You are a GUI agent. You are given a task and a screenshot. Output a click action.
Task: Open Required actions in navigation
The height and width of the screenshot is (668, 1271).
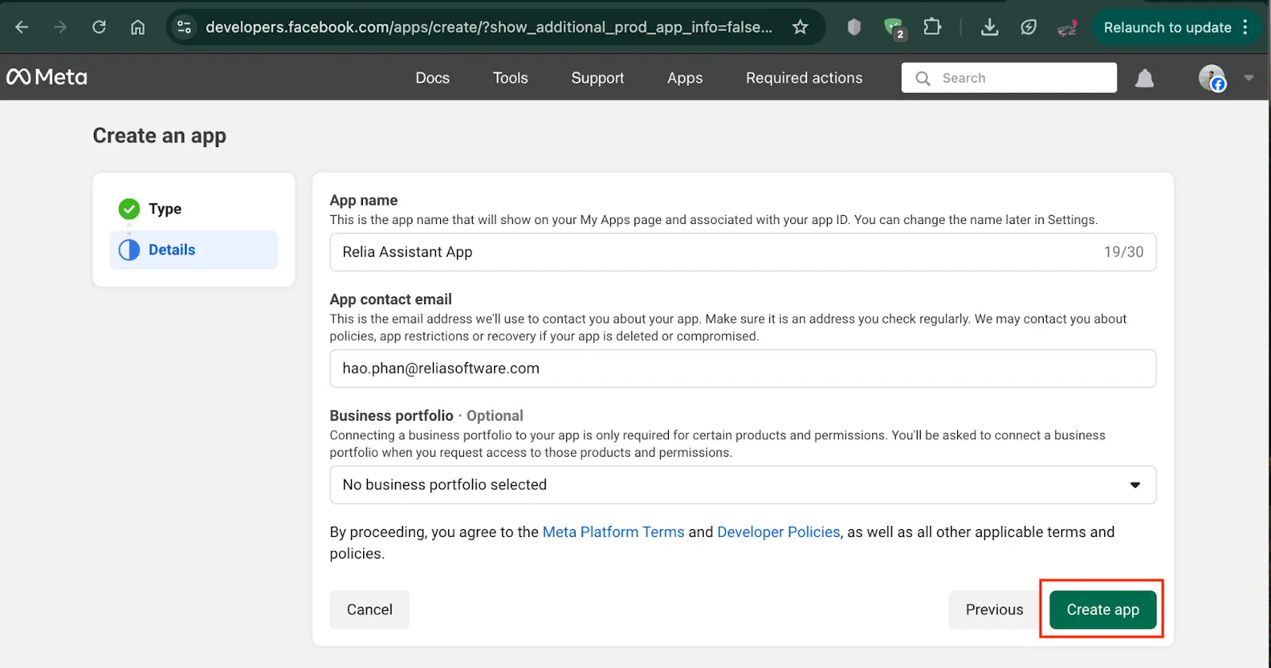[803, 78]
